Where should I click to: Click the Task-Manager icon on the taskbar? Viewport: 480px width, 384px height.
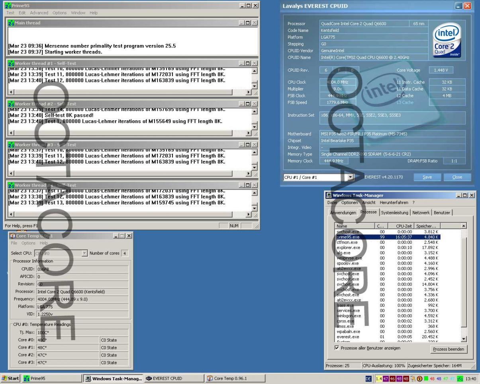click(x=88, y=378)
